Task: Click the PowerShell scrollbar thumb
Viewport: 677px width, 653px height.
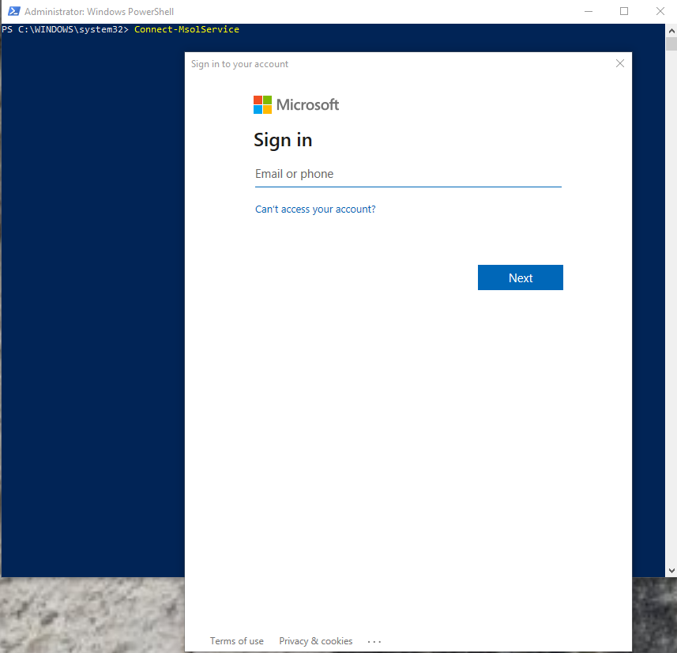Action: 671,44
